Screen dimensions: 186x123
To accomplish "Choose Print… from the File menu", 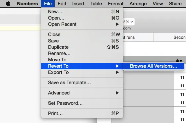I will [x=82, y=113].
